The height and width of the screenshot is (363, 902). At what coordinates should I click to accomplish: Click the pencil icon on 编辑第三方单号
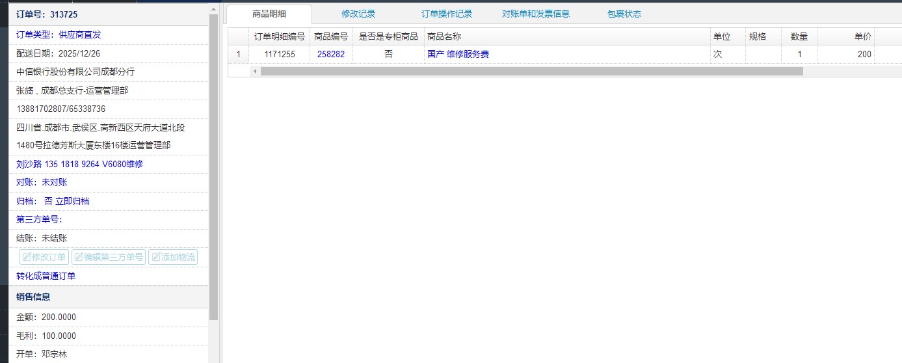[79, 258]
